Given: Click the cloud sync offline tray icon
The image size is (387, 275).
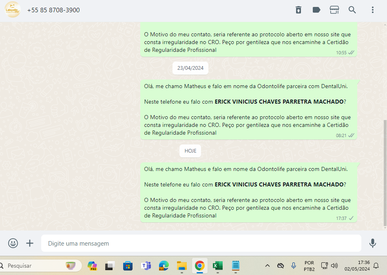Looking at the screenshot, I should [x=281, y=266].
